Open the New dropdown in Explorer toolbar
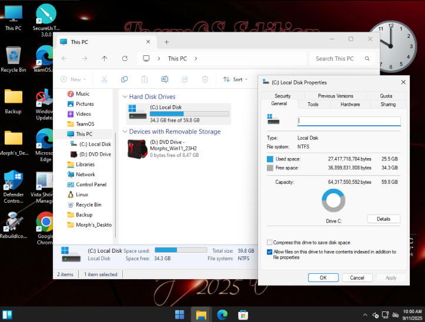The width and height of the screenshot is (425, 322). (x=73, y=79)
